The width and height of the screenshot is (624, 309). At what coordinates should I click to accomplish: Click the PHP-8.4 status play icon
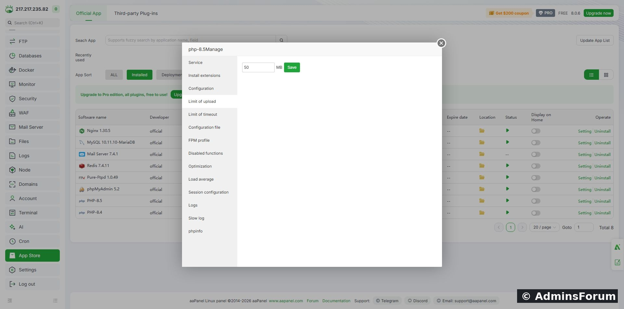point(507,212)
